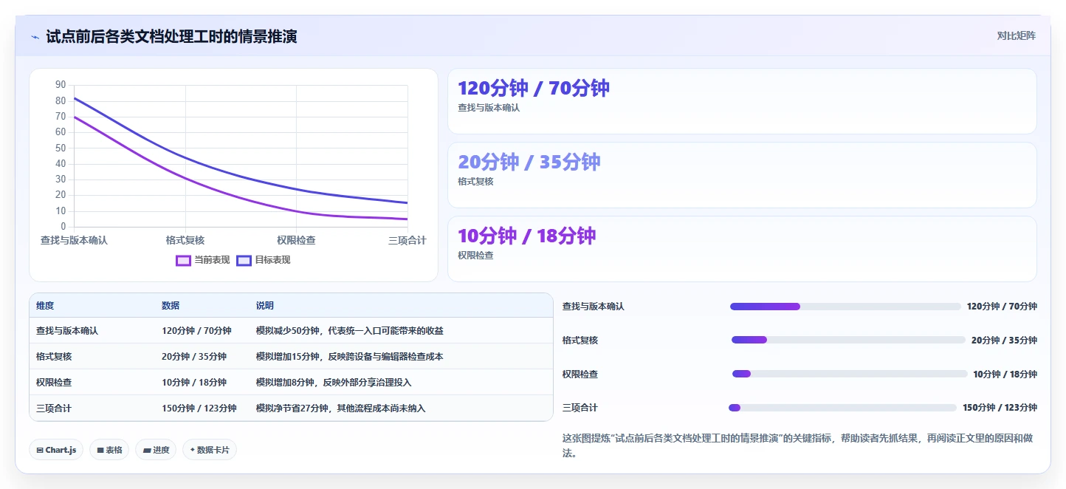
Task: Select the 20分钟 / 35分钟 data card
Action: (x=742, y=175)
